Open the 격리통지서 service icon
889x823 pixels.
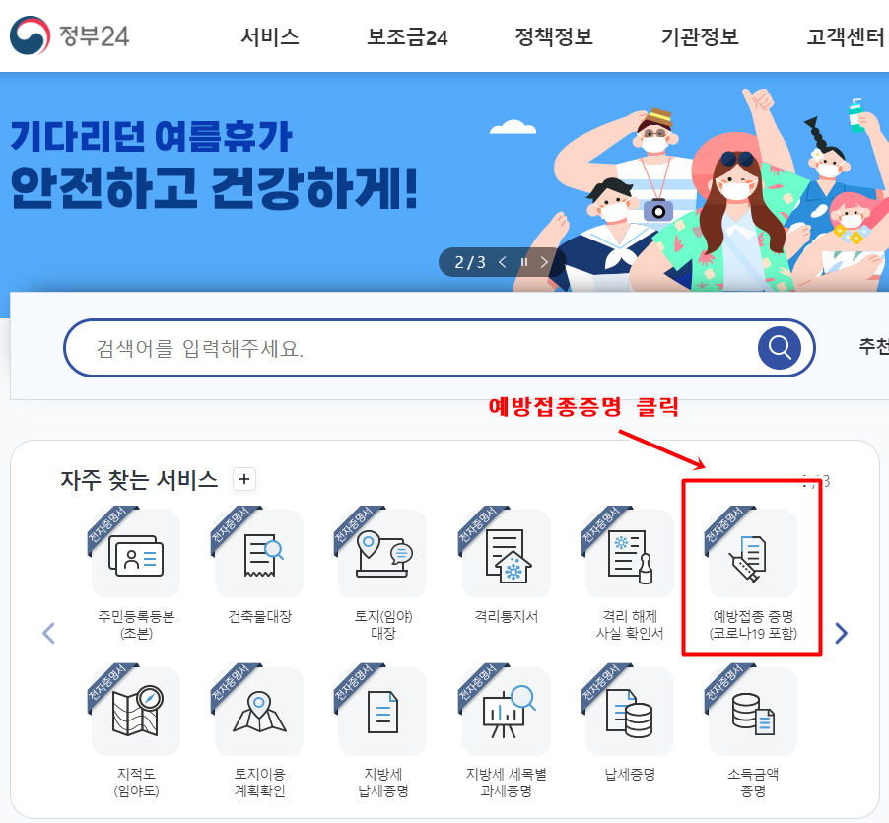[x=507, y=554]
